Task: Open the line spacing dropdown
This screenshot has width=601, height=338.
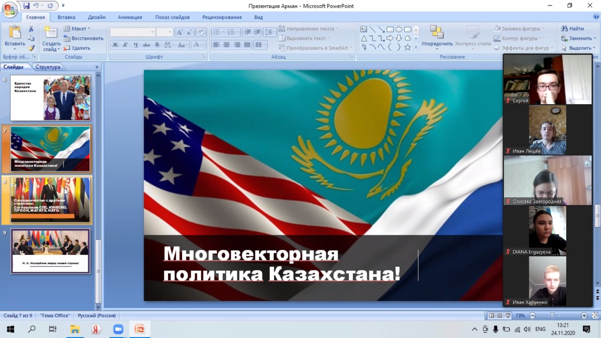Action: (x=270, y=32)
